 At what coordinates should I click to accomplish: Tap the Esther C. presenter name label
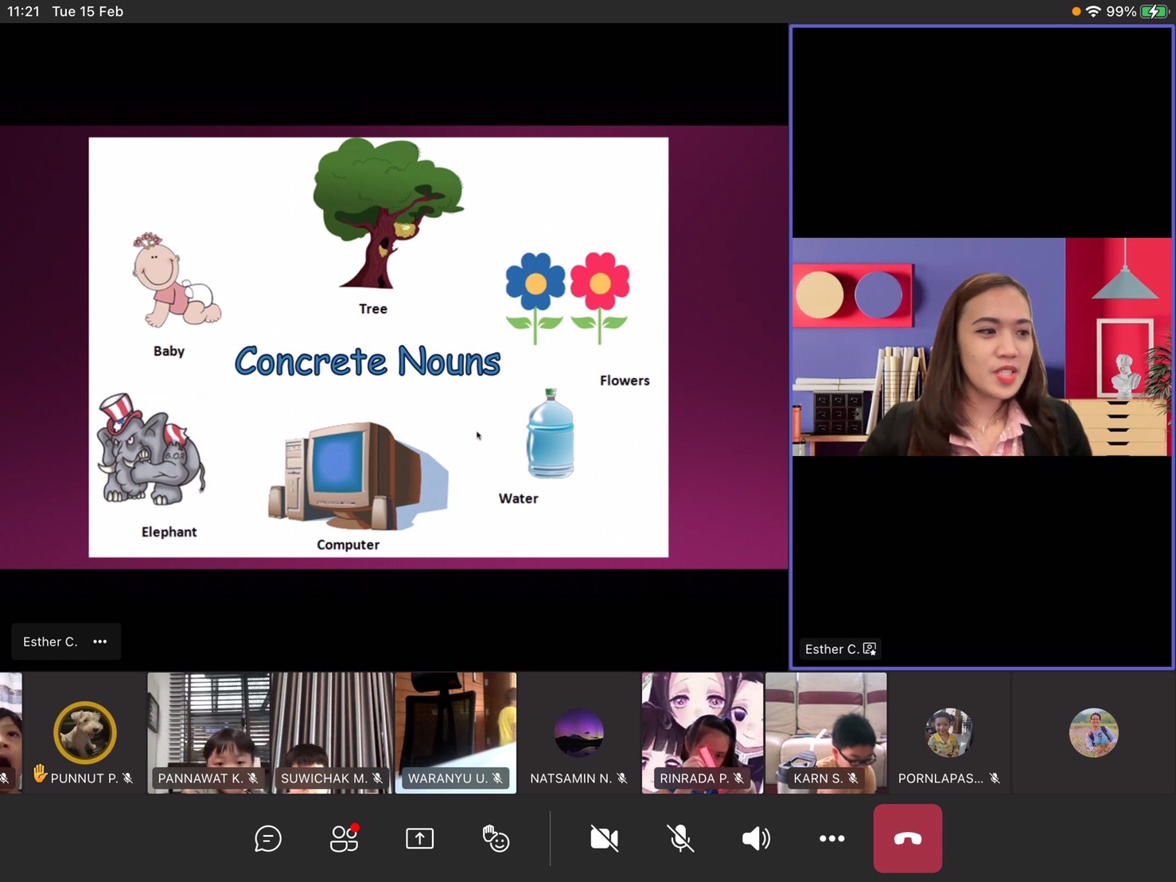(x=50, y=642)
